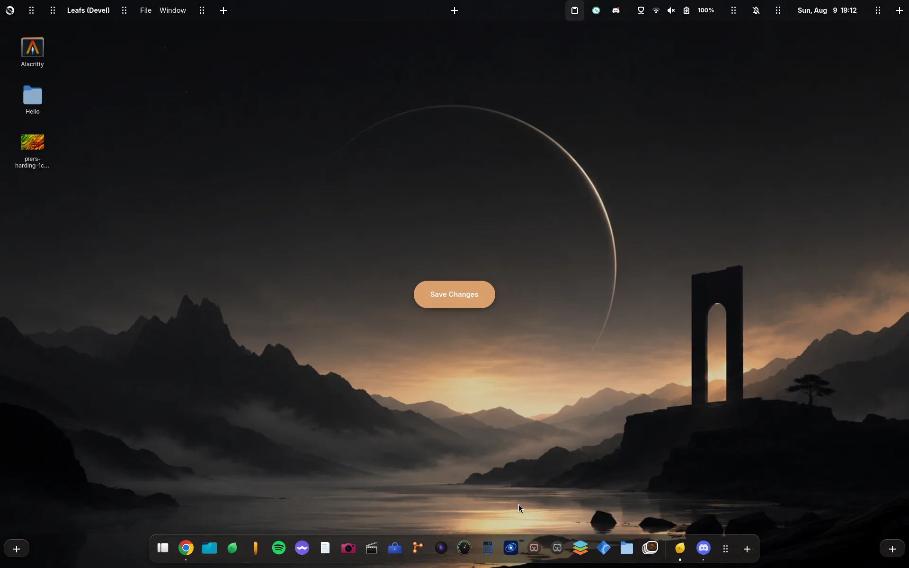The image size is (909, 568).
Task: Open the stacked photos viewer in dock
Action: pos(651,548)
